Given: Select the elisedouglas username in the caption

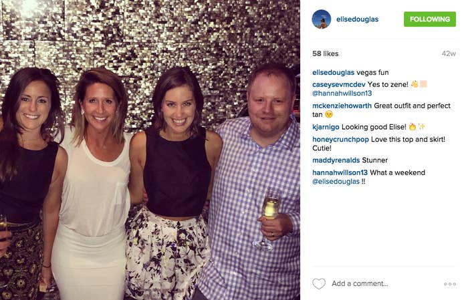Looking at the screenshot, I should tap(334, 72).
